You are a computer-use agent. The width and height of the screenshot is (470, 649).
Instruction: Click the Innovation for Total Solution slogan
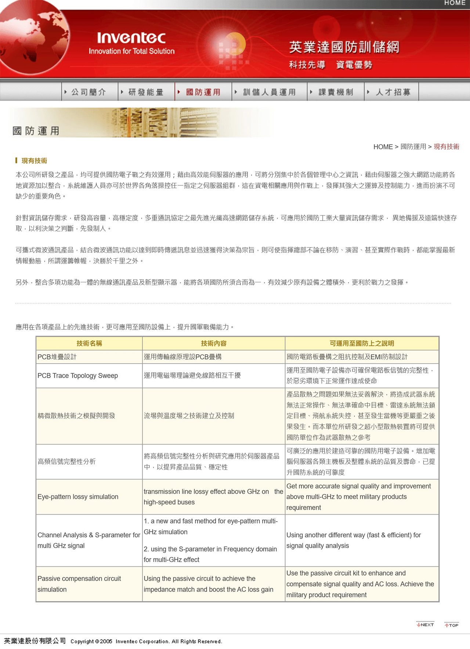[131, 51]
